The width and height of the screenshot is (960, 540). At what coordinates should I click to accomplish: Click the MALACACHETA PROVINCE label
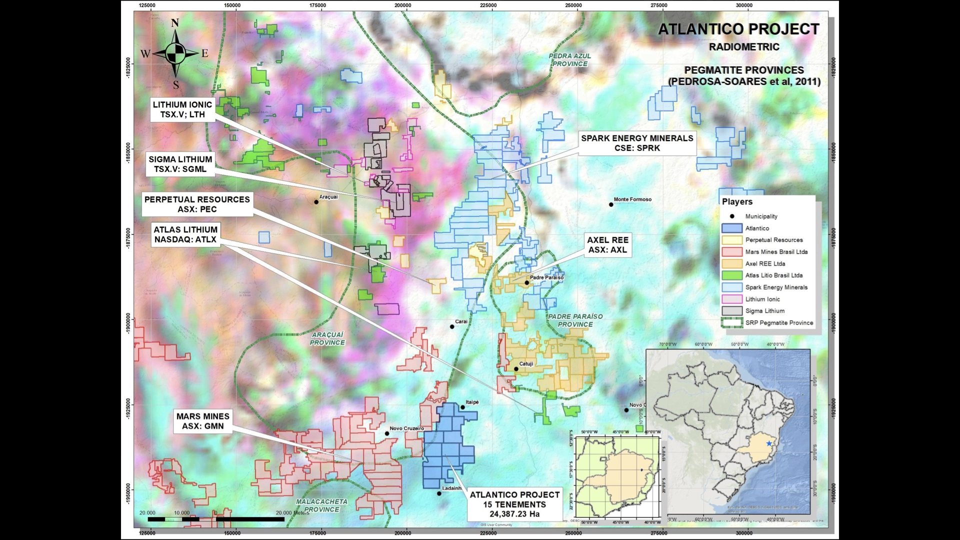(x=321, y=505)
